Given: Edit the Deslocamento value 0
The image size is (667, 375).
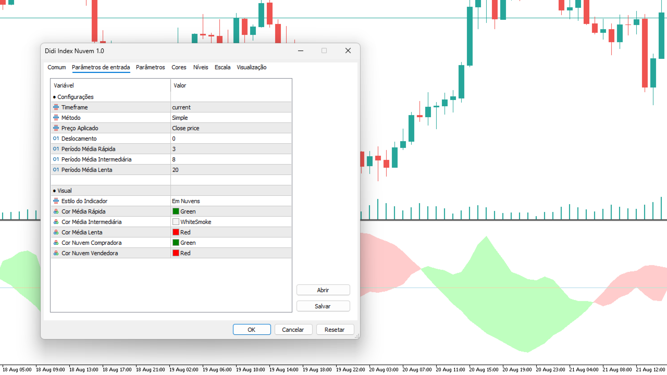Looking at the screenshot, I should click(x=231, y=139).
